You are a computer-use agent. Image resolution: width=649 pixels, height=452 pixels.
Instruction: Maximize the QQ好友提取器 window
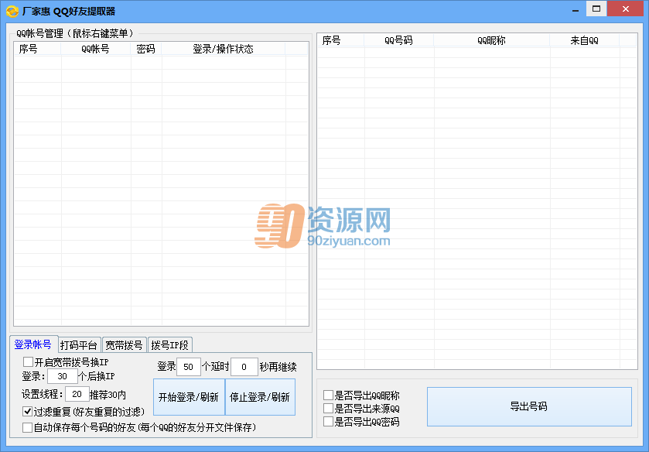tap(596, 9)
